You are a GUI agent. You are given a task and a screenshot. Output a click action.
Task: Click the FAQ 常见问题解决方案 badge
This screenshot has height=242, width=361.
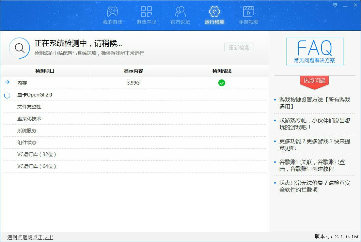(314, 51)
